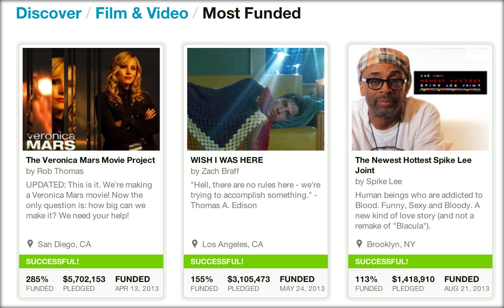Click the Los Angeles, CA location text

(232, 244)
